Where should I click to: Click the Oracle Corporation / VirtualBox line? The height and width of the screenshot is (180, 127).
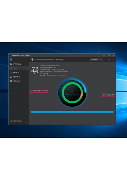(x=50, y=65)
